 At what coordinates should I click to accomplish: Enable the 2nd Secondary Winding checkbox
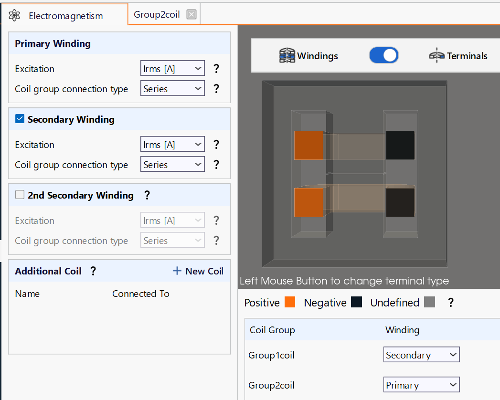tap(20, 194)
